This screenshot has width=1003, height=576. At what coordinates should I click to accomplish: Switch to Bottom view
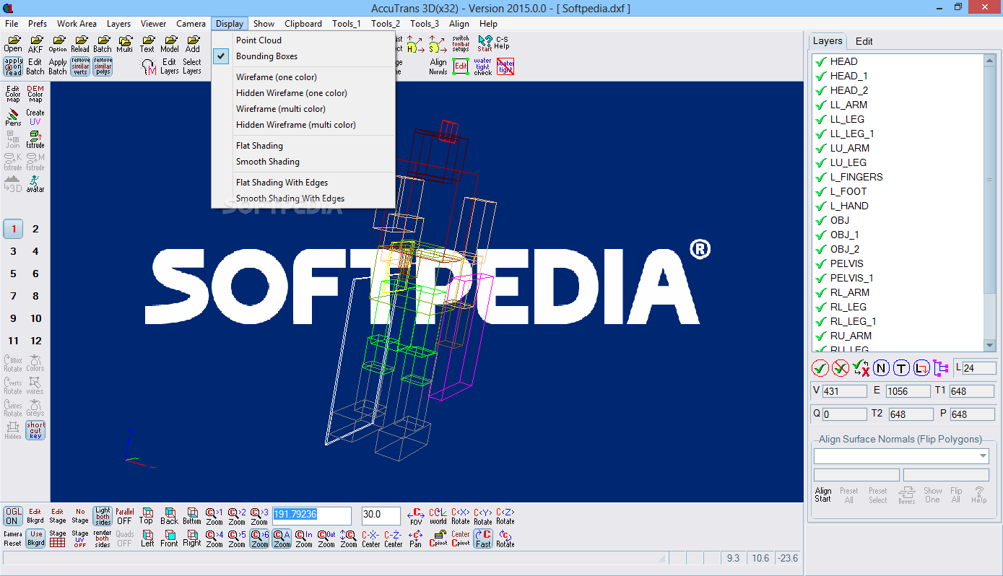click(191, 515)
